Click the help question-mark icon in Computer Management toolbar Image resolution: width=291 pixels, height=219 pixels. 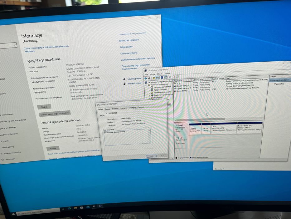[x=162, y=78]
